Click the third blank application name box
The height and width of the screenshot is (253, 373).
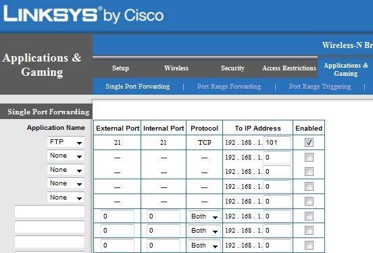tap(50, 242)
